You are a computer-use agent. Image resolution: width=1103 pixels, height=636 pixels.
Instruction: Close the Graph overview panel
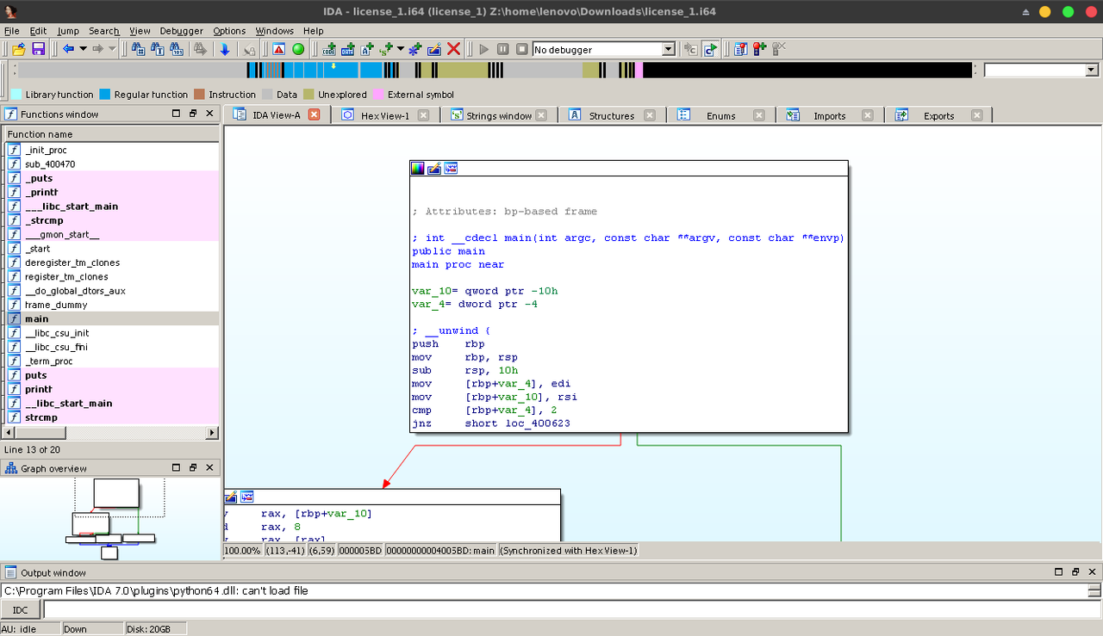[209, 468]
